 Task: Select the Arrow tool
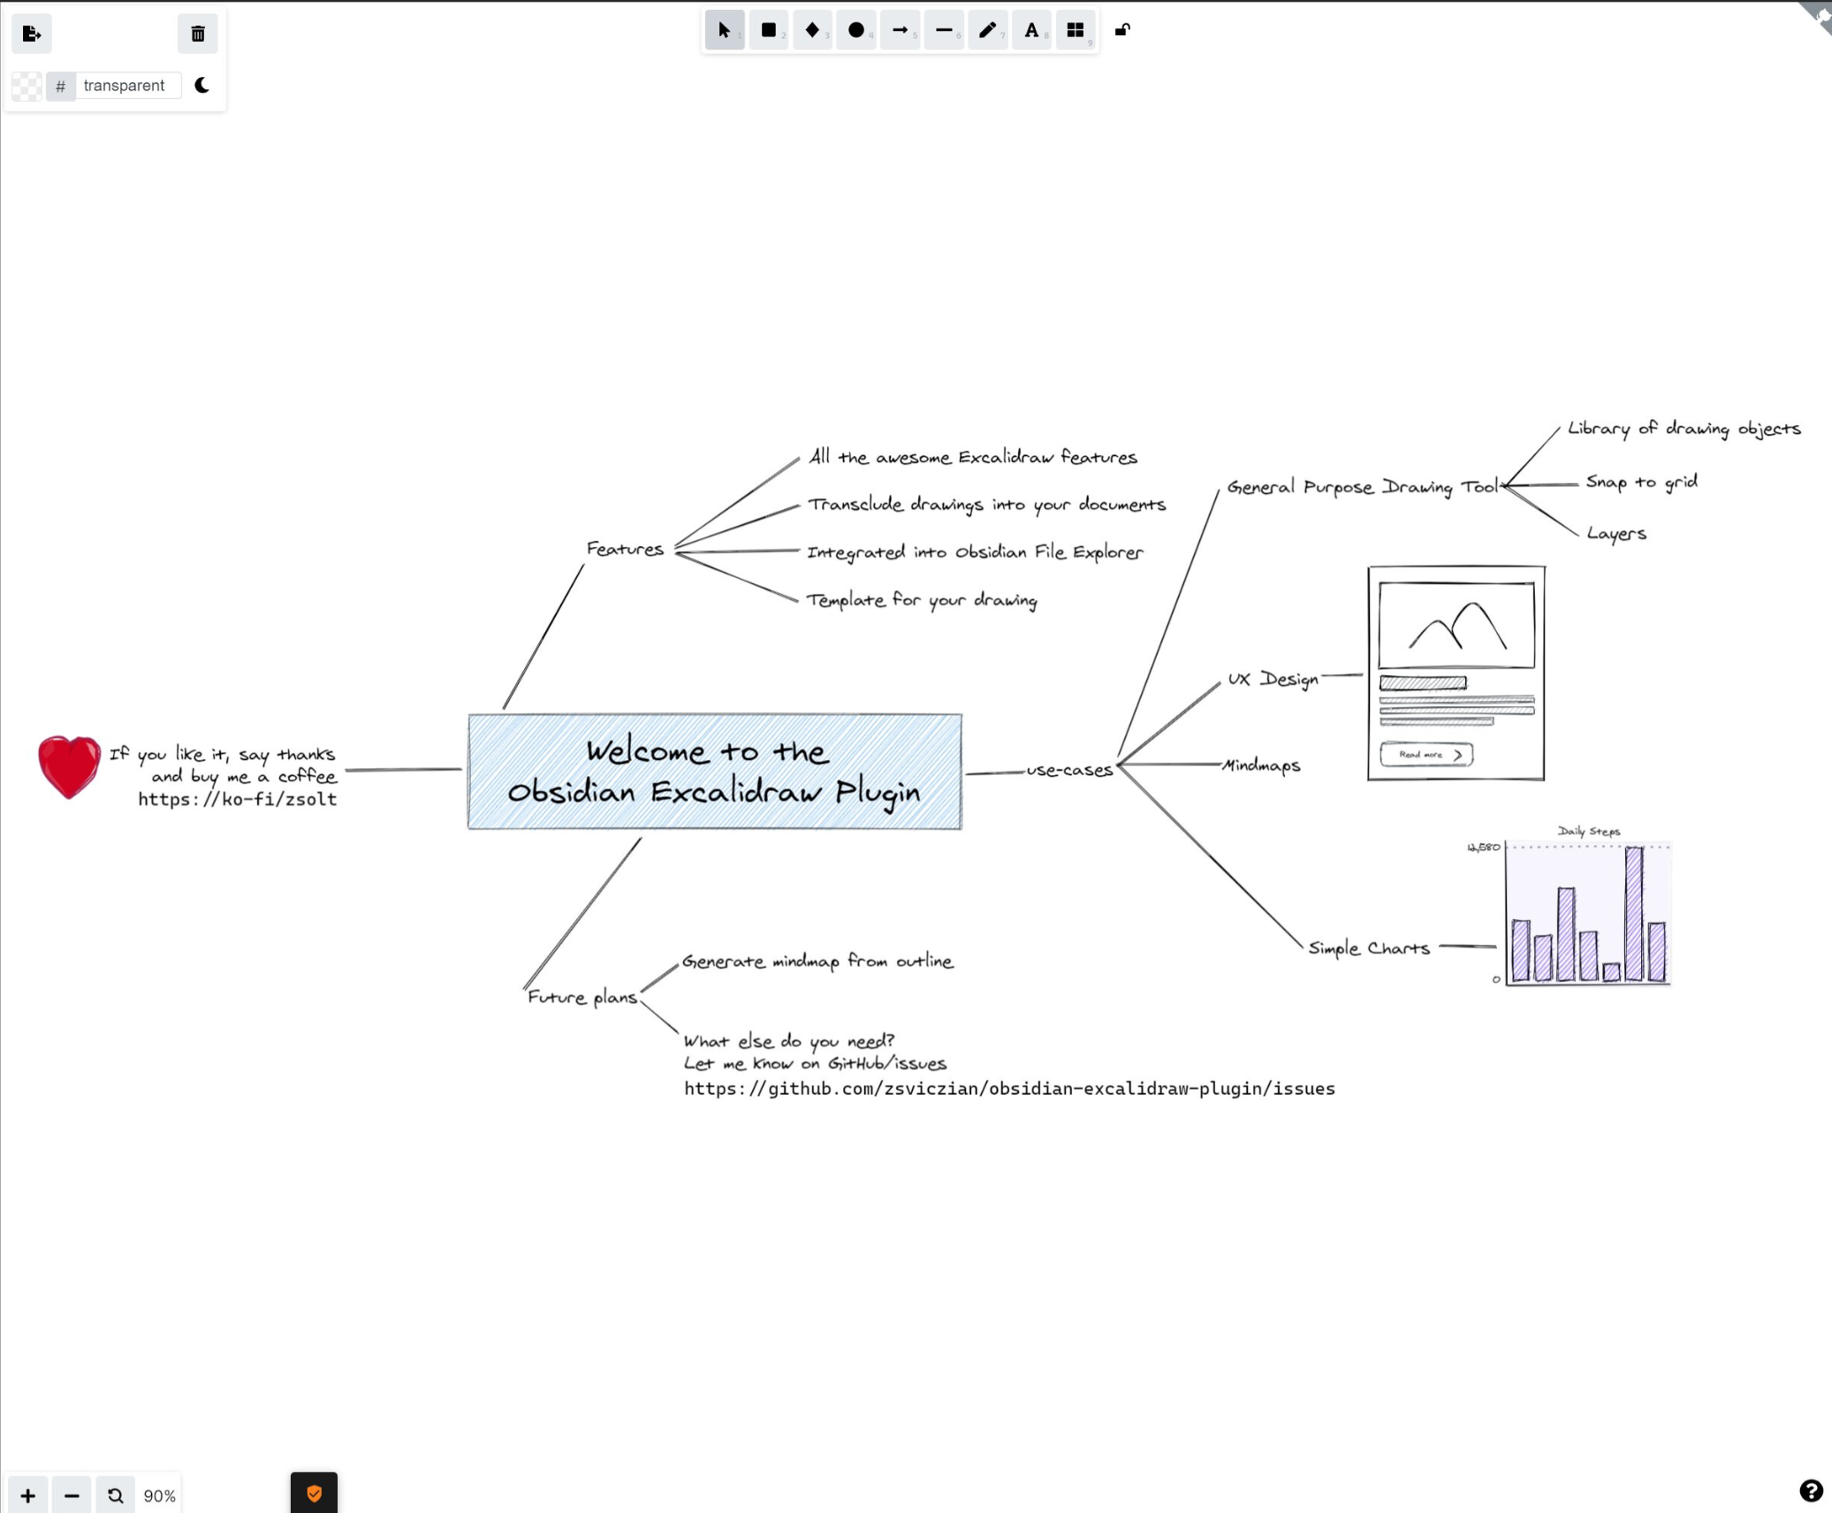[x=900, y=31]
